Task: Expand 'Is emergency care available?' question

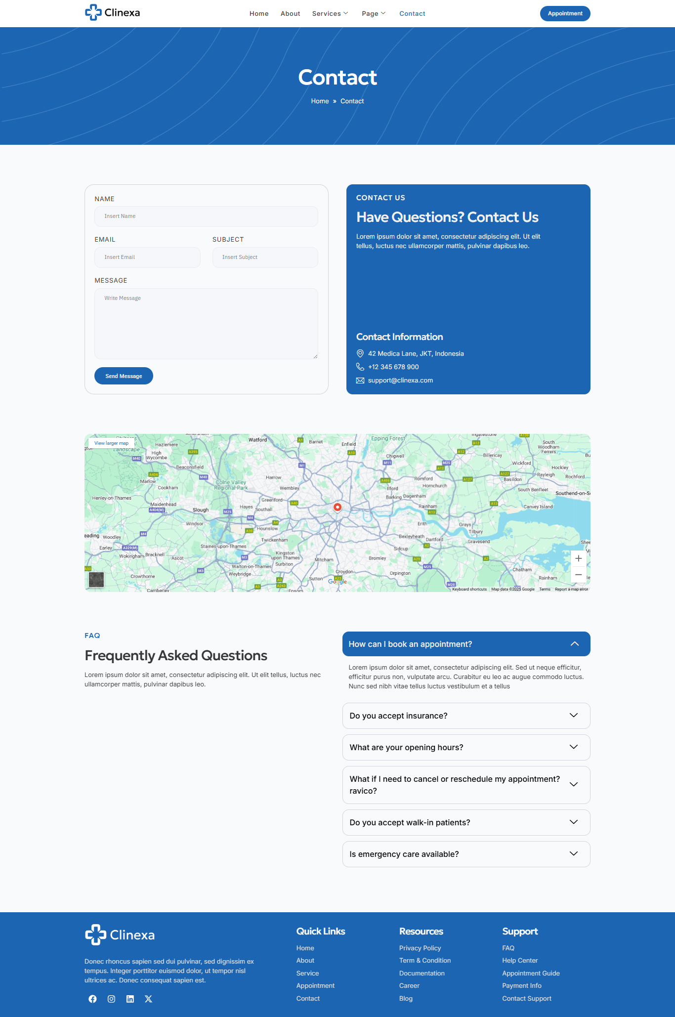Action: click(x=466, y=854)
